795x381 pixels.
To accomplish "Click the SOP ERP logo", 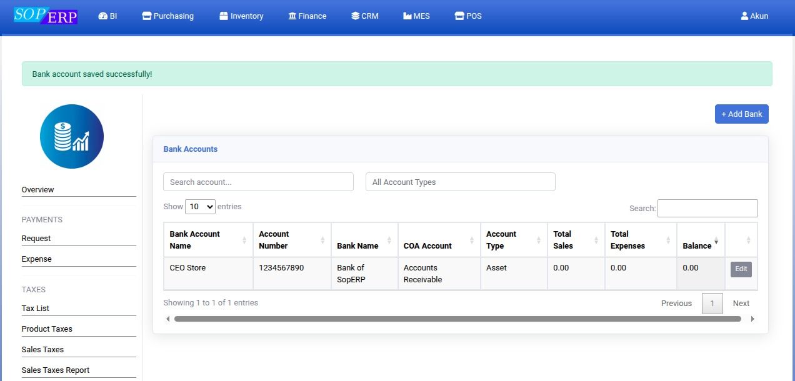I will pyautogui.click(x=46, y=16).
